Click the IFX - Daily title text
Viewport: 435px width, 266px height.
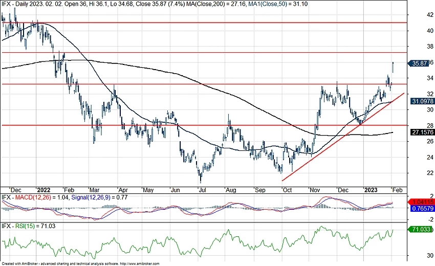point(14,4)
